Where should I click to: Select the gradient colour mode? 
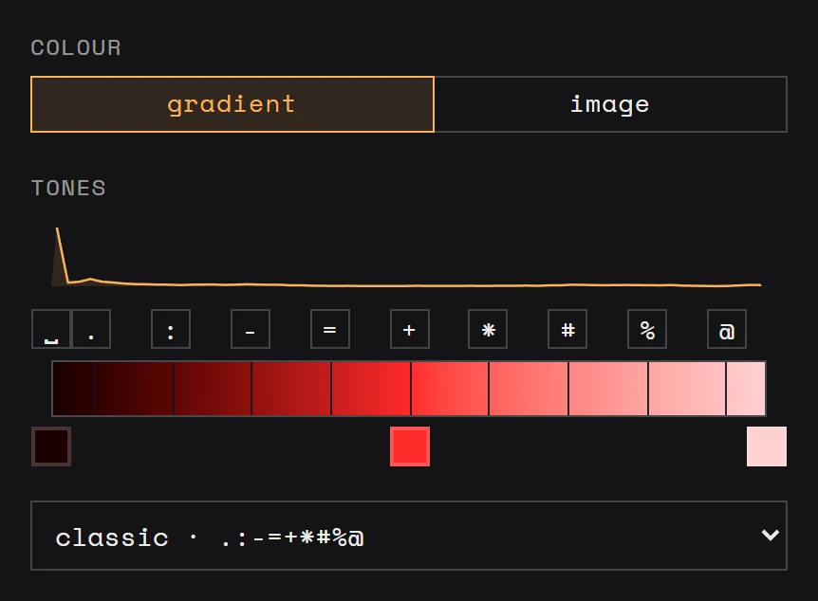[232, 104]
